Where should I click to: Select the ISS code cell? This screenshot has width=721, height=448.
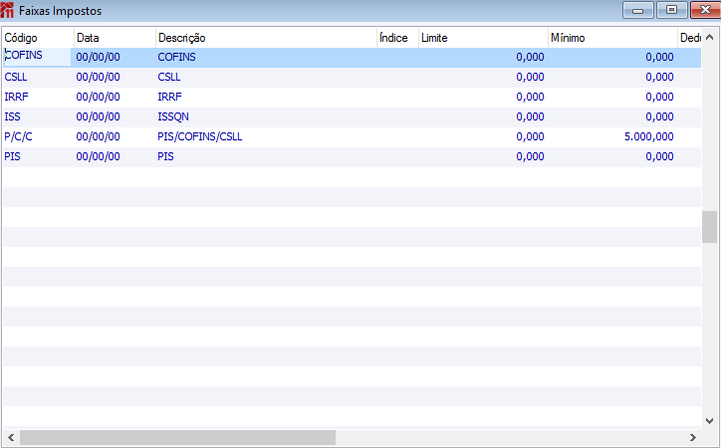37,116
